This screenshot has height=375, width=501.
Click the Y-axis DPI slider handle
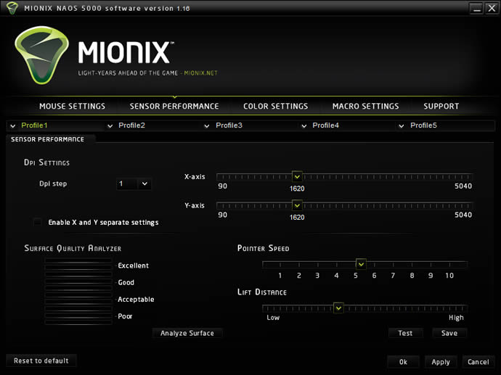pyautogui.click(x=297, y=205)
